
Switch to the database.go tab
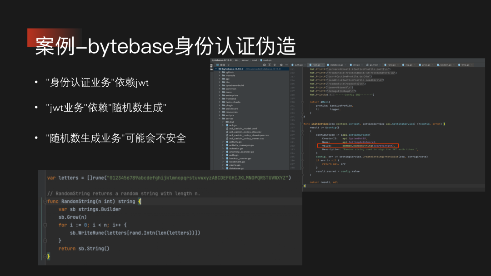(336, 65)
